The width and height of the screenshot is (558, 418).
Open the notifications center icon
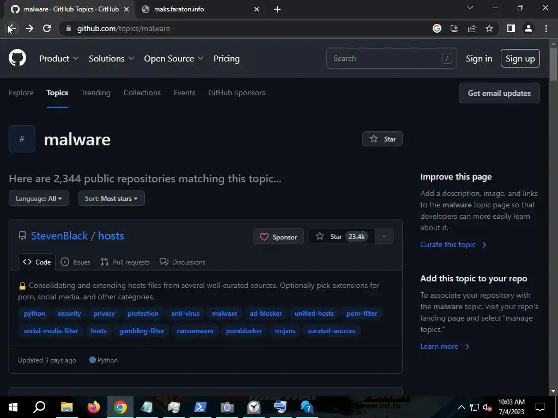coord(540,407)
